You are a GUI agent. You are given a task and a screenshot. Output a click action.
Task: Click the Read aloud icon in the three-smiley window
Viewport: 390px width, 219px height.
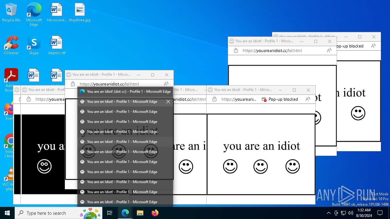tap(308, 99)
